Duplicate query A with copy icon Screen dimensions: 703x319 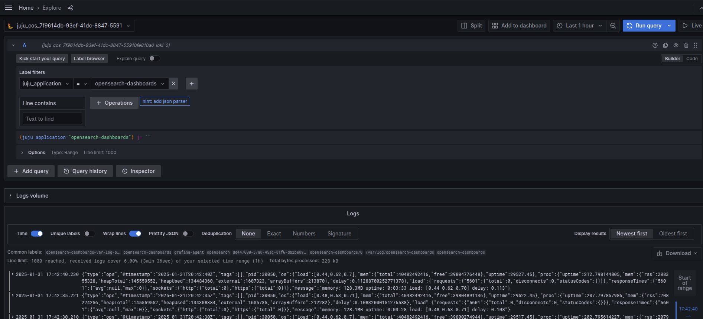click(x=665, y=45)
